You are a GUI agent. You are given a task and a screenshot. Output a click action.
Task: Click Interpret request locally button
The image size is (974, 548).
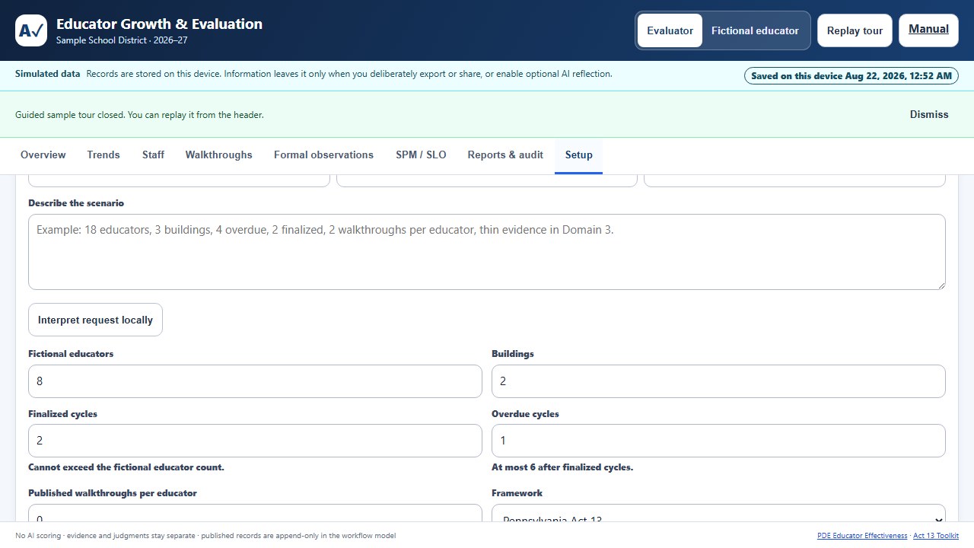click(95, 320)
